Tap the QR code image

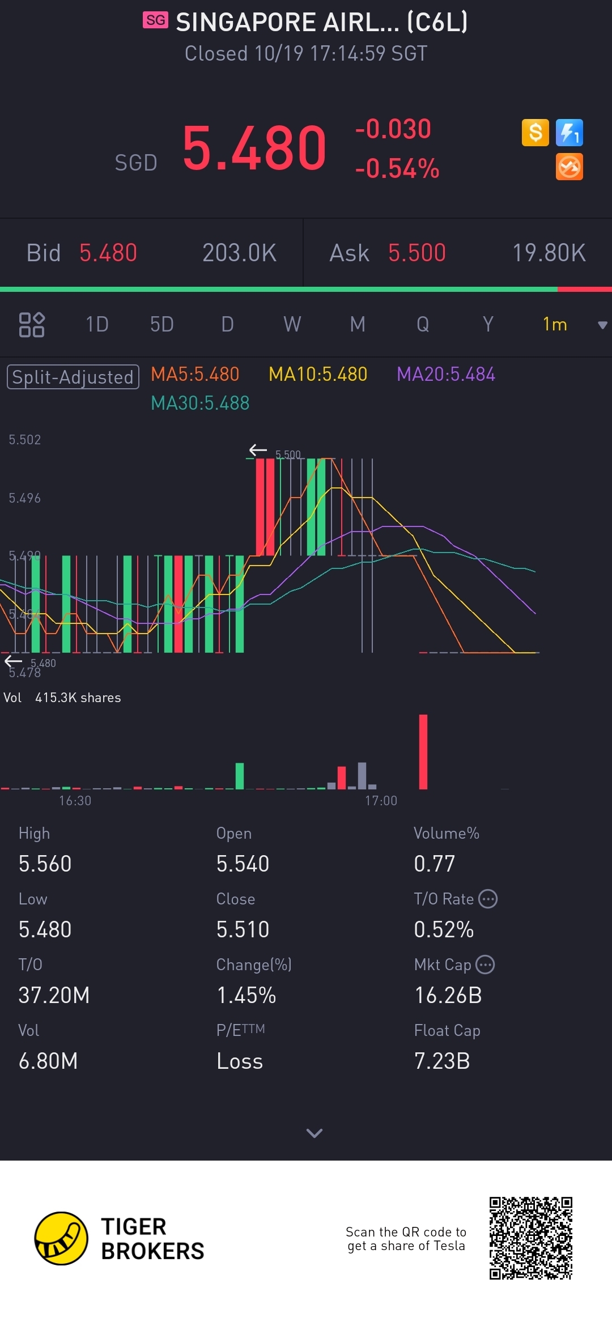pyautogui.click(x=531, y=1238)
